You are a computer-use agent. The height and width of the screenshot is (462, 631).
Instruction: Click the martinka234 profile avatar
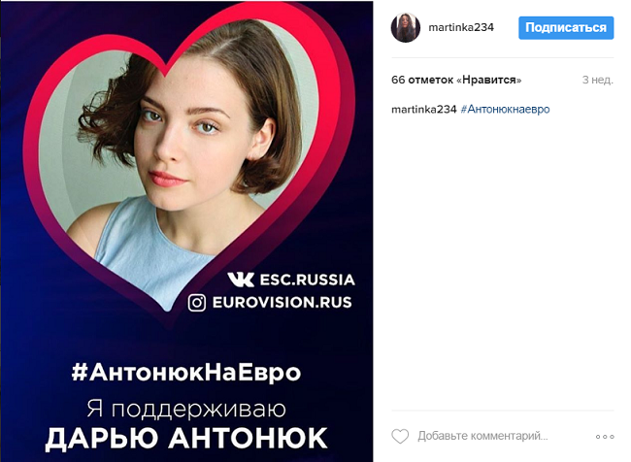tap(406, 27)
